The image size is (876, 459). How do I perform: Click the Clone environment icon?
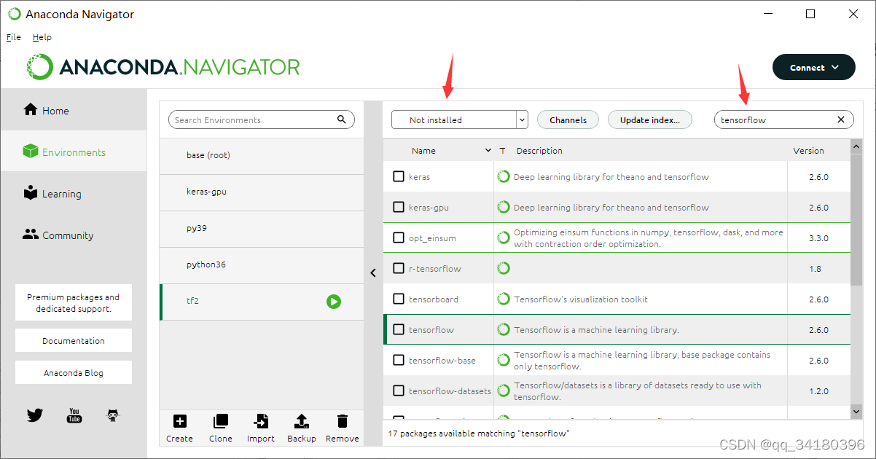[x=220, y=421]
